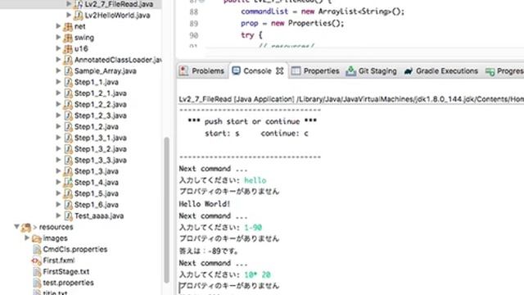
Task: Expand the swing package arrow
Action: click(58, 37)
